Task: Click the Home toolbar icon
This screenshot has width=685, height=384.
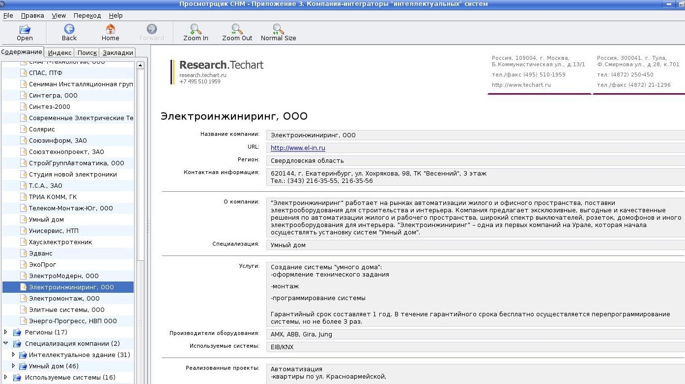Action: pos(111,29)
